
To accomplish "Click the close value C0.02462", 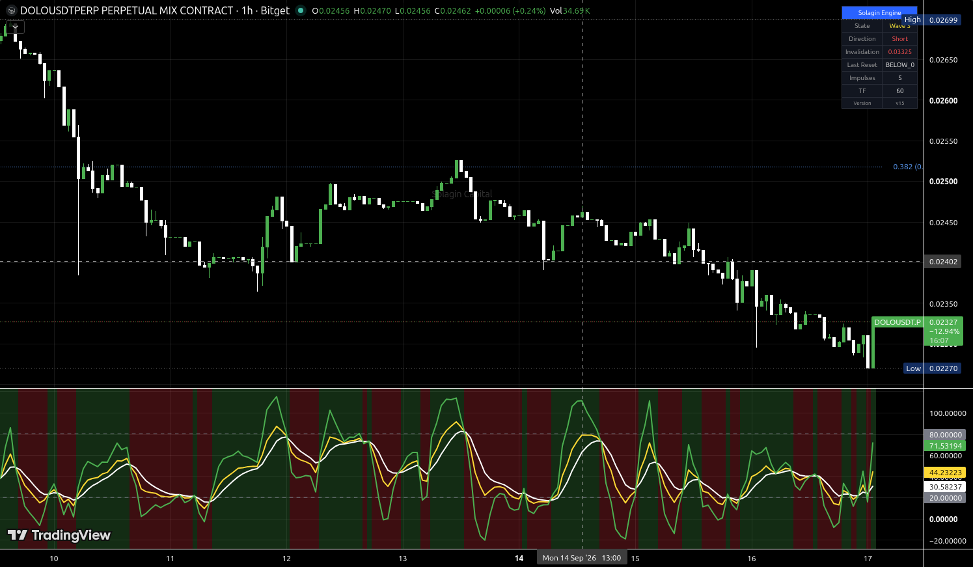I will (x=452, y=11).
